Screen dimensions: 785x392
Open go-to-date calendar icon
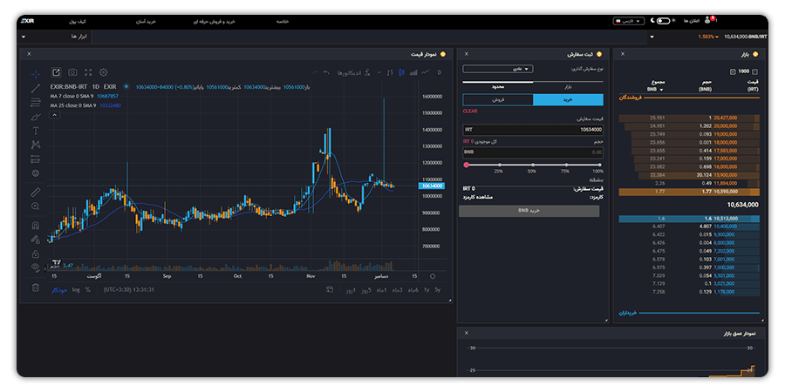point(330,289)
